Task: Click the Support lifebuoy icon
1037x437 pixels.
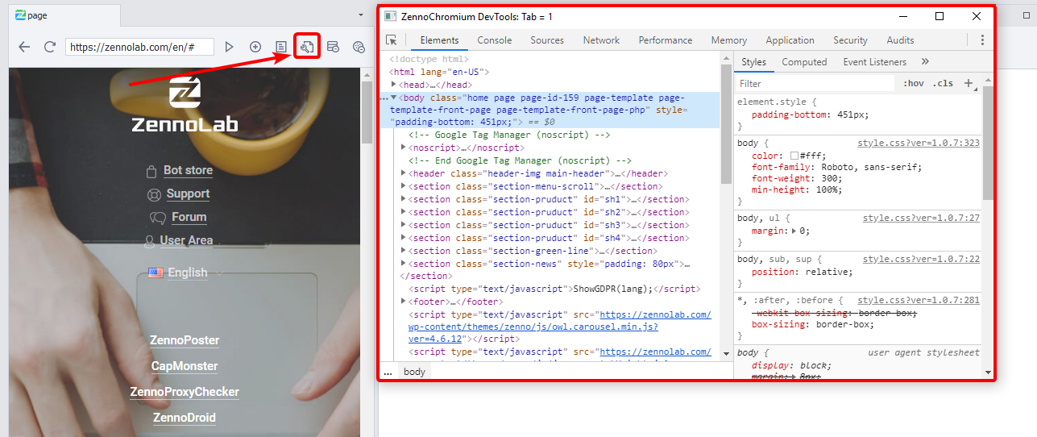Action: click(x=154, y=194)
